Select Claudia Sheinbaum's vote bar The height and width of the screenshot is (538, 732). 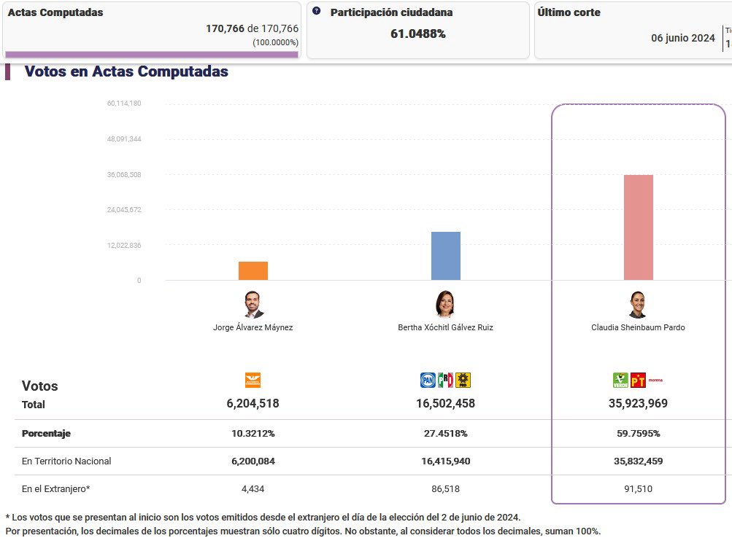[x=638, y=226]
